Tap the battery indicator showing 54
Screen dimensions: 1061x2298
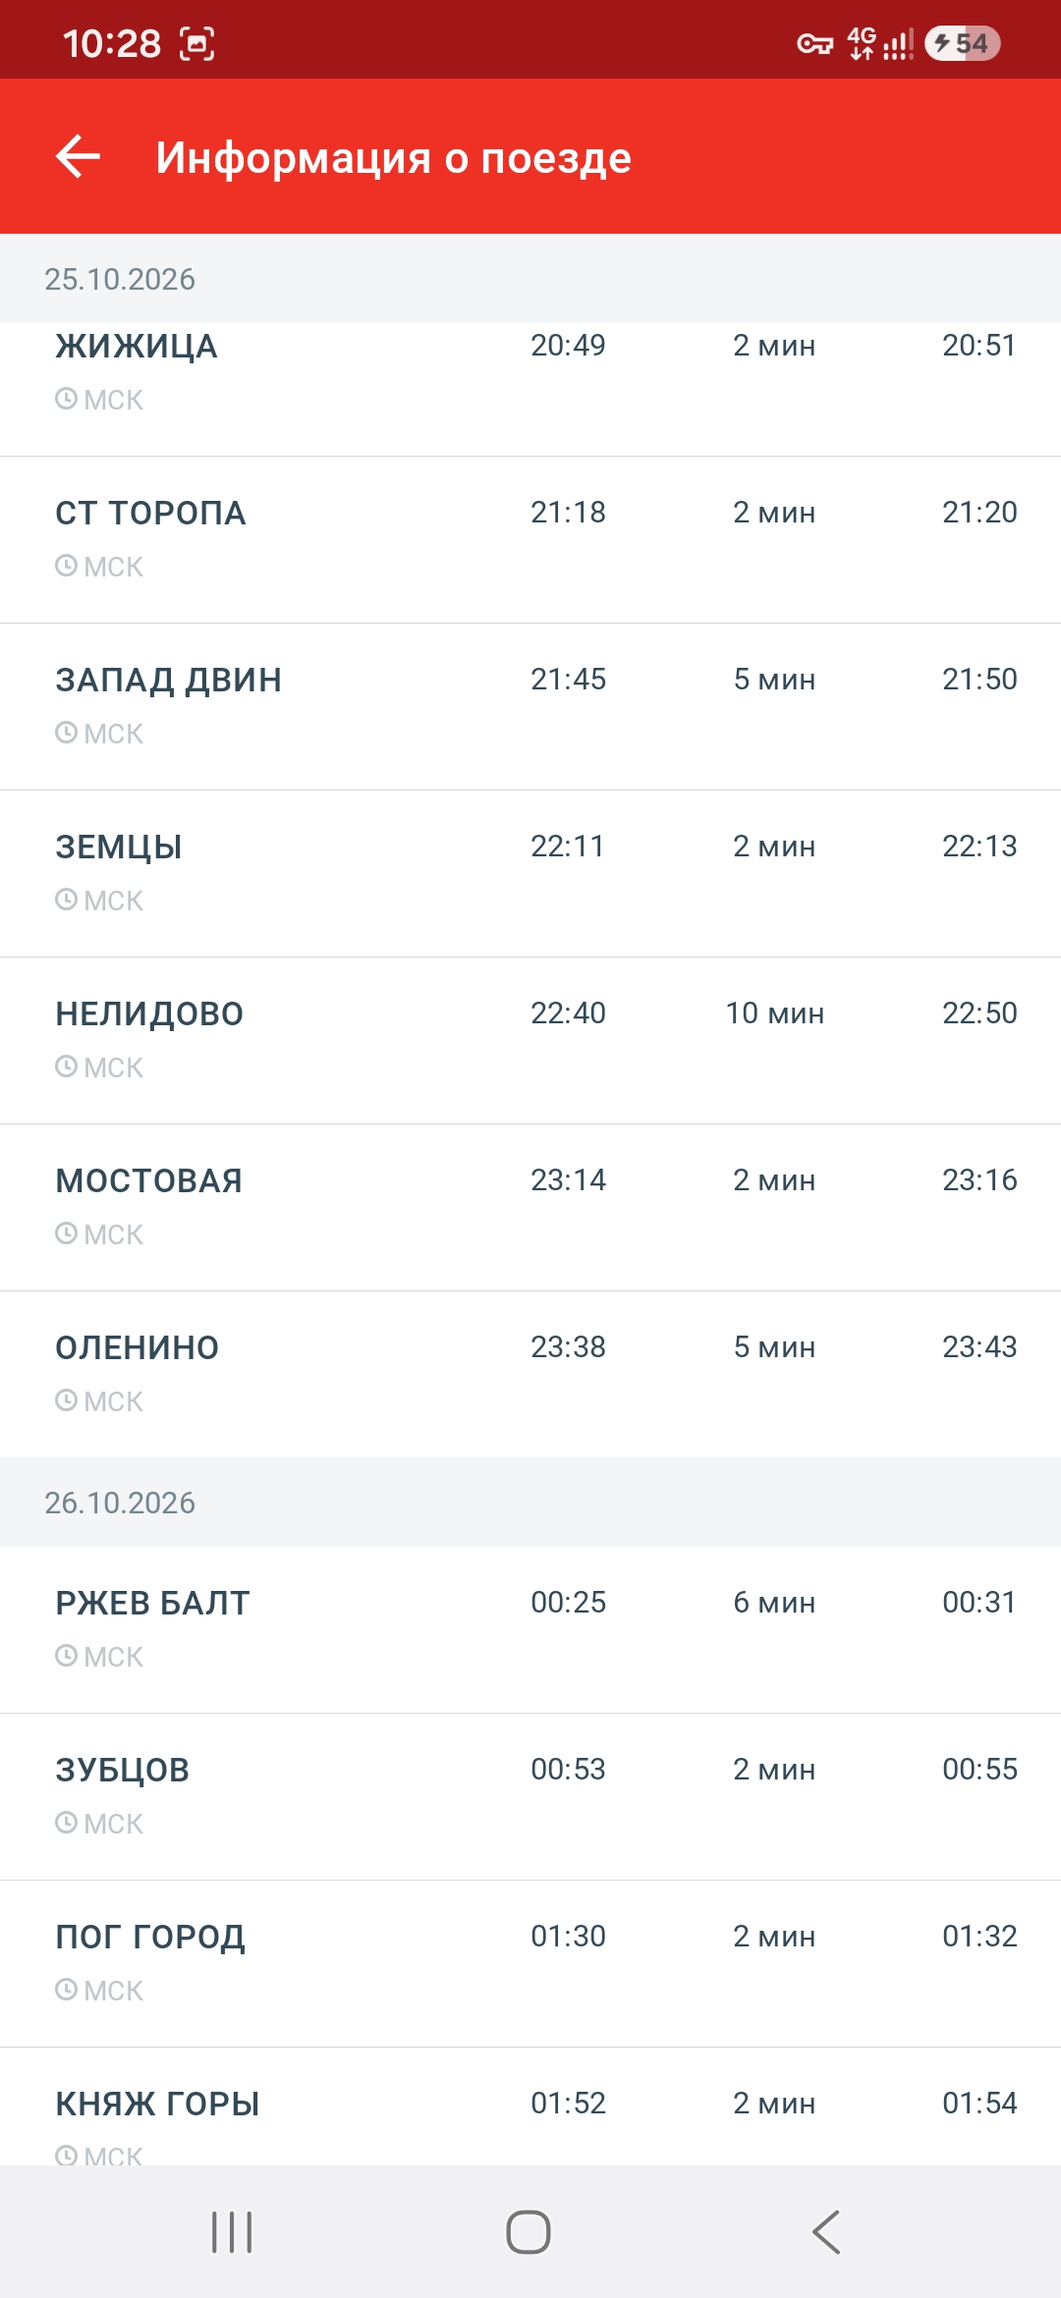click(962, 43)
